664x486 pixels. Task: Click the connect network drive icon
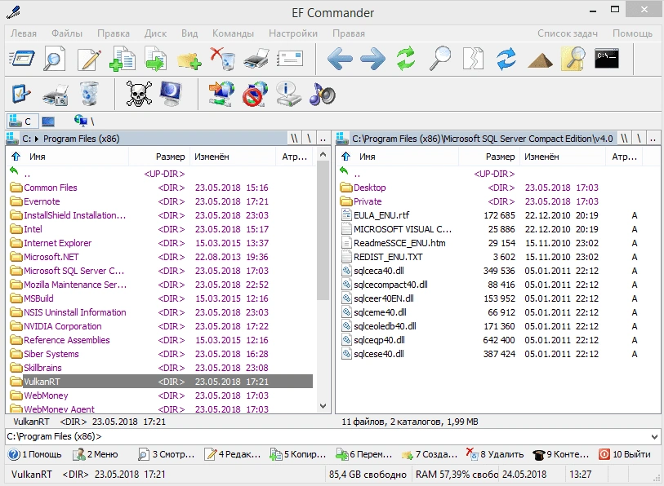[221, 94]
